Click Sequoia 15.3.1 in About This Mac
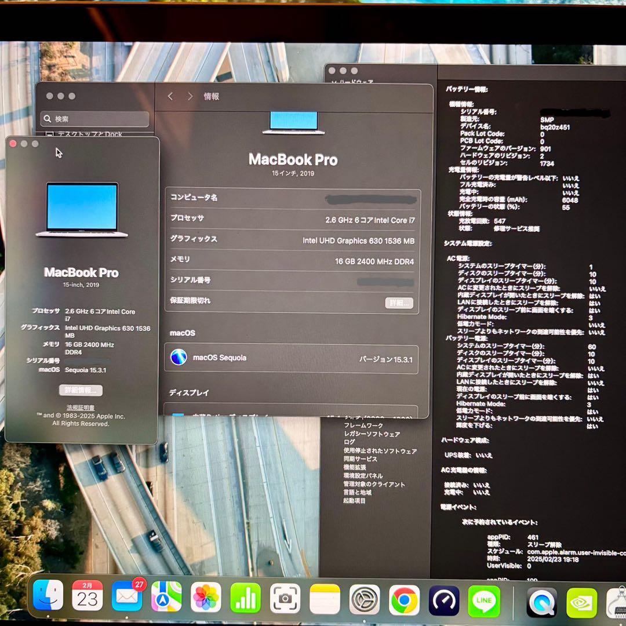The image size is (626, 626). point(85,370)
